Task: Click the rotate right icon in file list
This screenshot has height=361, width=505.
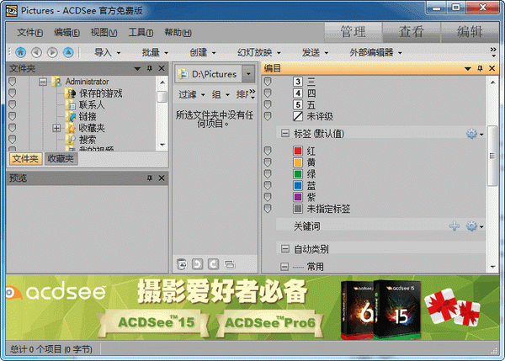Action: tap(213, 264)
